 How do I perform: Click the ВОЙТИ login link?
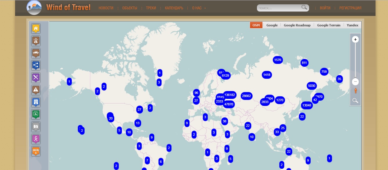click(x=325, y=8)
